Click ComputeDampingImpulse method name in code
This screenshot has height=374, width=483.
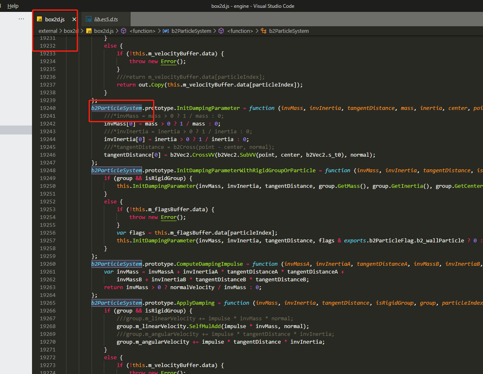[x=210, y=264]
